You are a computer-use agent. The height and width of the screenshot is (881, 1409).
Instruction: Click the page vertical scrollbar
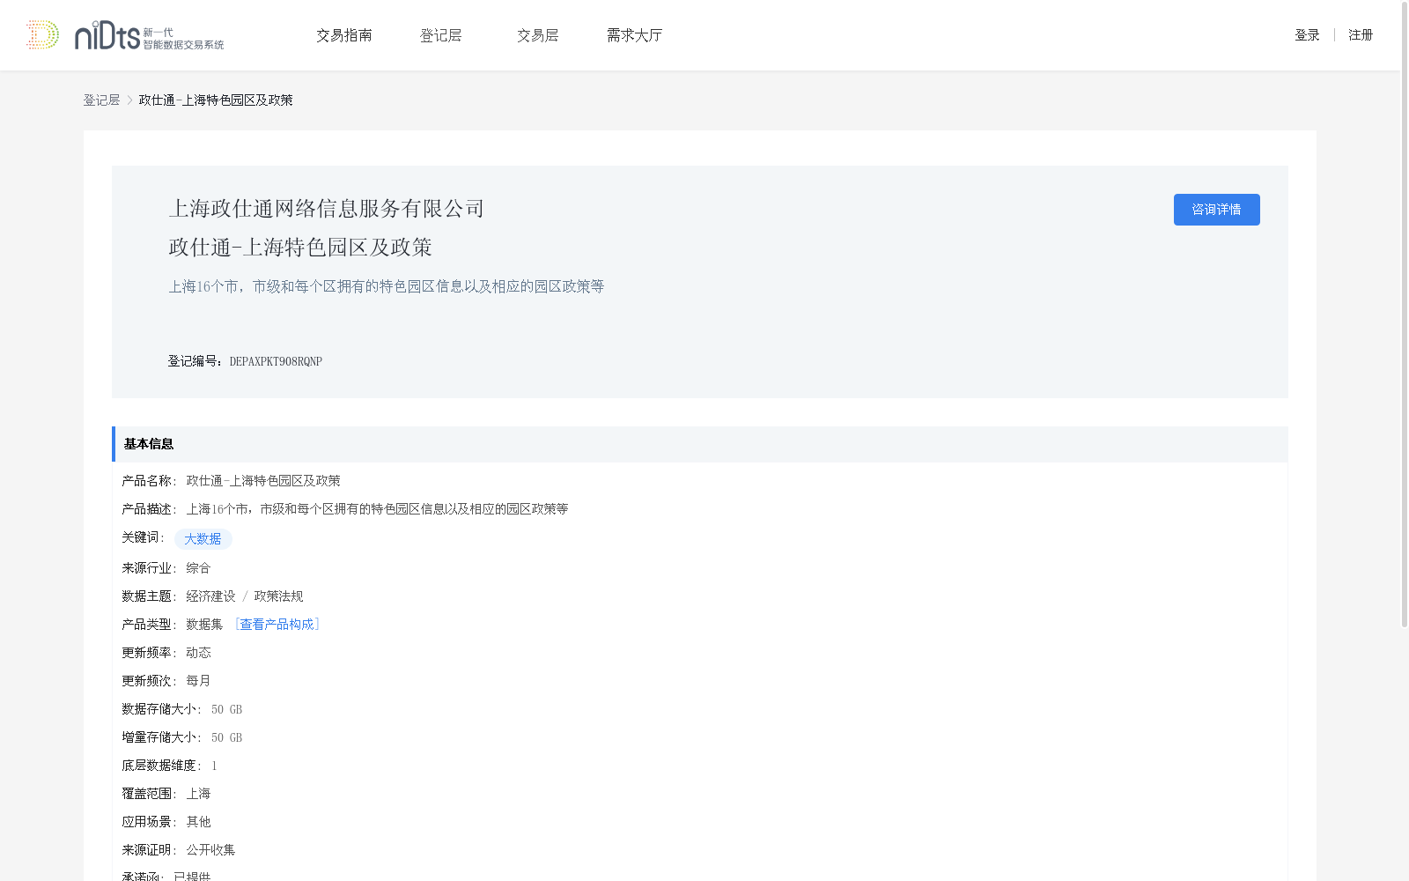coord(1404,314)
